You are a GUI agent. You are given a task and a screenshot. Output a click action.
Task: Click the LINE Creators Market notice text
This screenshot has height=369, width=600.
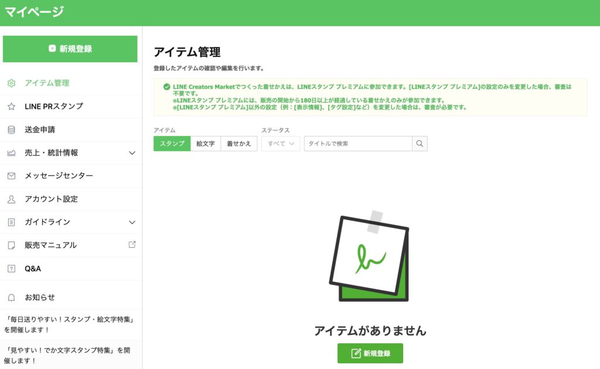[x=372, y=97]
